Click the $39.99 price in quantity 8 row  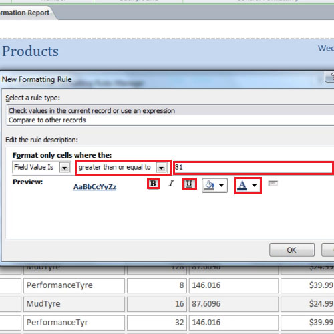307,285
